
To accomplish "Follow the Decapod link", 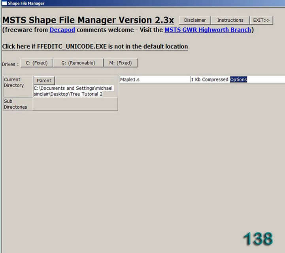I will tap(62, 30).
